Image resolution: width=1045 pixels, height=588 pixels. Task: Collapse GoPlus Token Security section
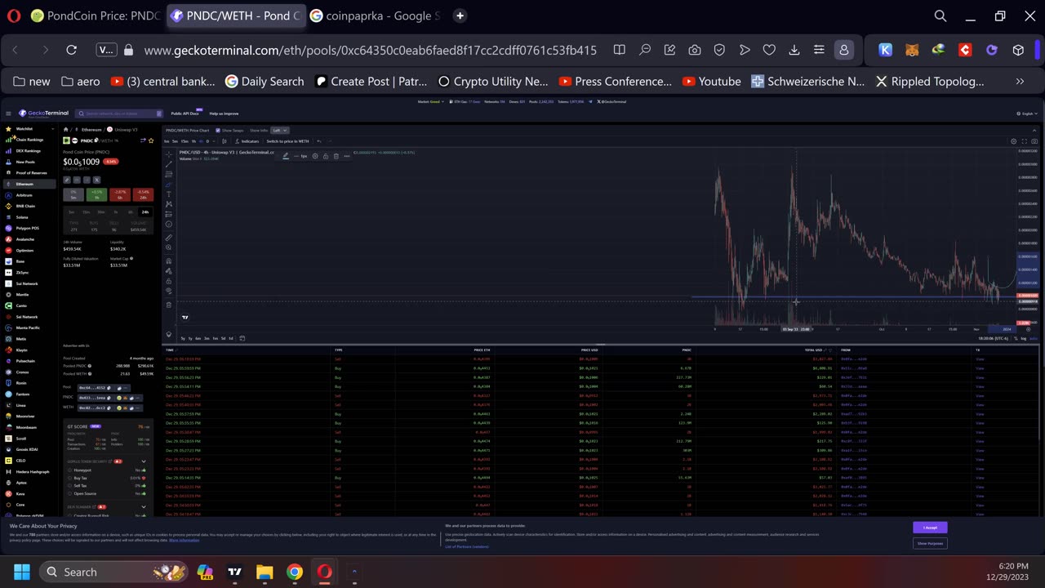(x=144, y=461)
